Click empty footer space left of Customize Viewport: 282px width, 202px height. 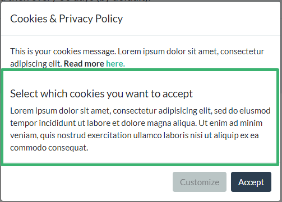point(87,182)
